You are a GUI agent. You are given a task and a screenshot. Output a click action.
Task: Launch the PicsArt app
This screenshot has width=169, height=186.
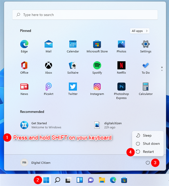[x=48, y=89]
